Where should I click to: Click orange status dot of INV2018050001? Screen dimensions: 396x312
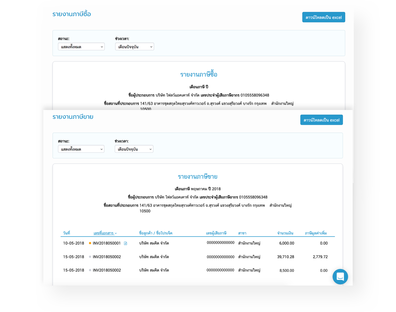click(x=90, y=243)
